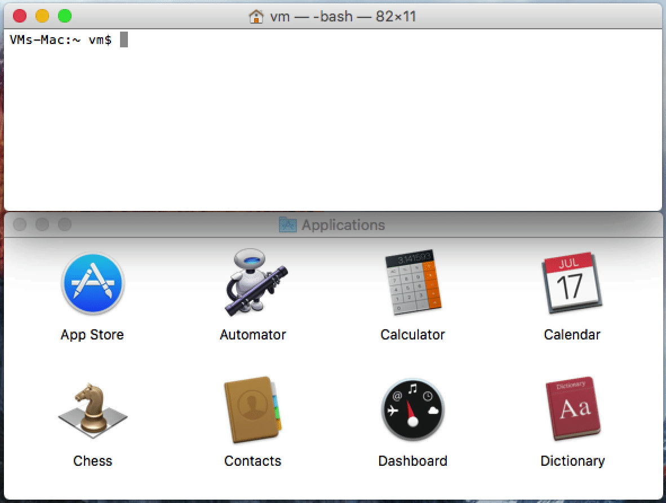Select the Dashboard gauge icon

[x=413, y=409]
